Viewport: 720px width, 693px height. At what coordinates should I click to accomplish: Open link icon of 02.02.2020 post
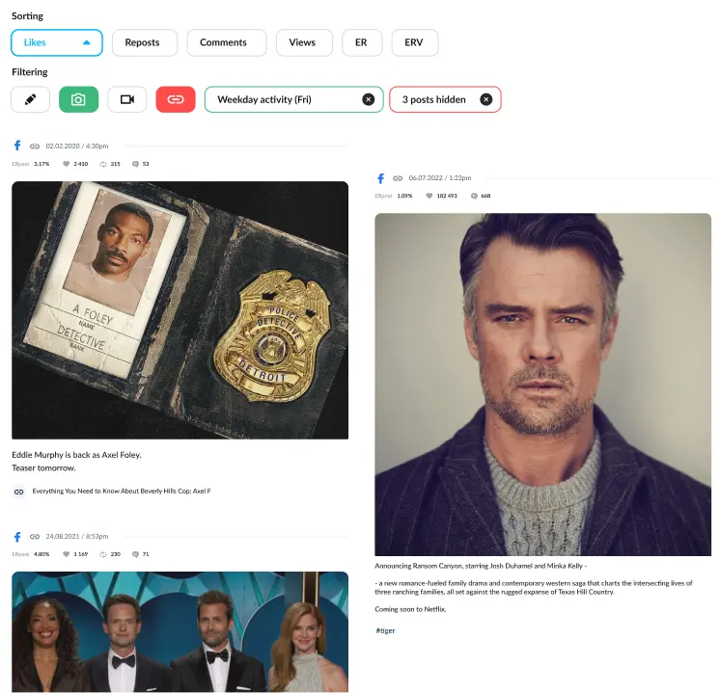34,147
